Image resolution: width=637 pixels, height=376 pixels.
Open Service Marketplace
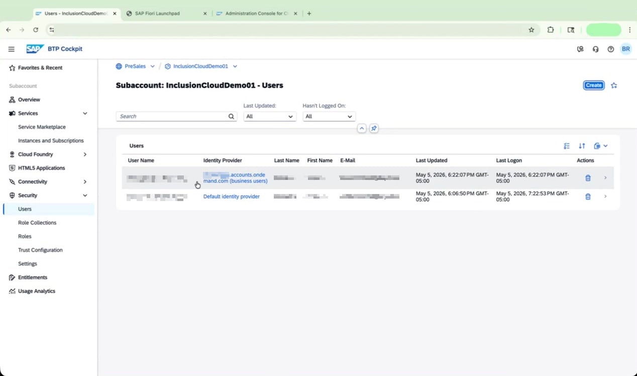(42, 127)
